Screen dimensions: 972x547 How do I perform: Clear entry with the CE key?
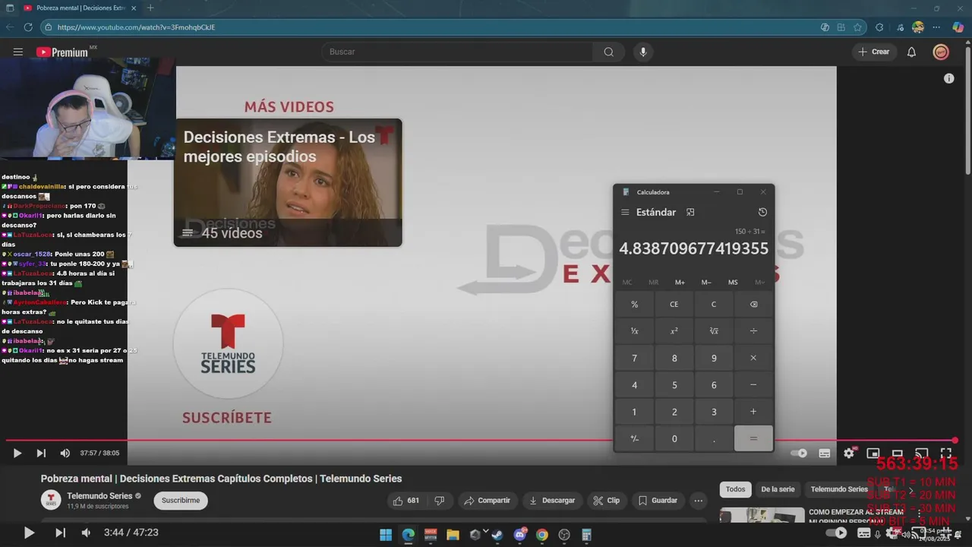tap(674, 304)
